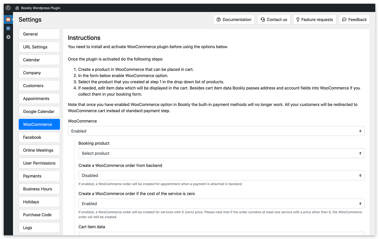Select the Holidays tab

(x=39, y=202)
